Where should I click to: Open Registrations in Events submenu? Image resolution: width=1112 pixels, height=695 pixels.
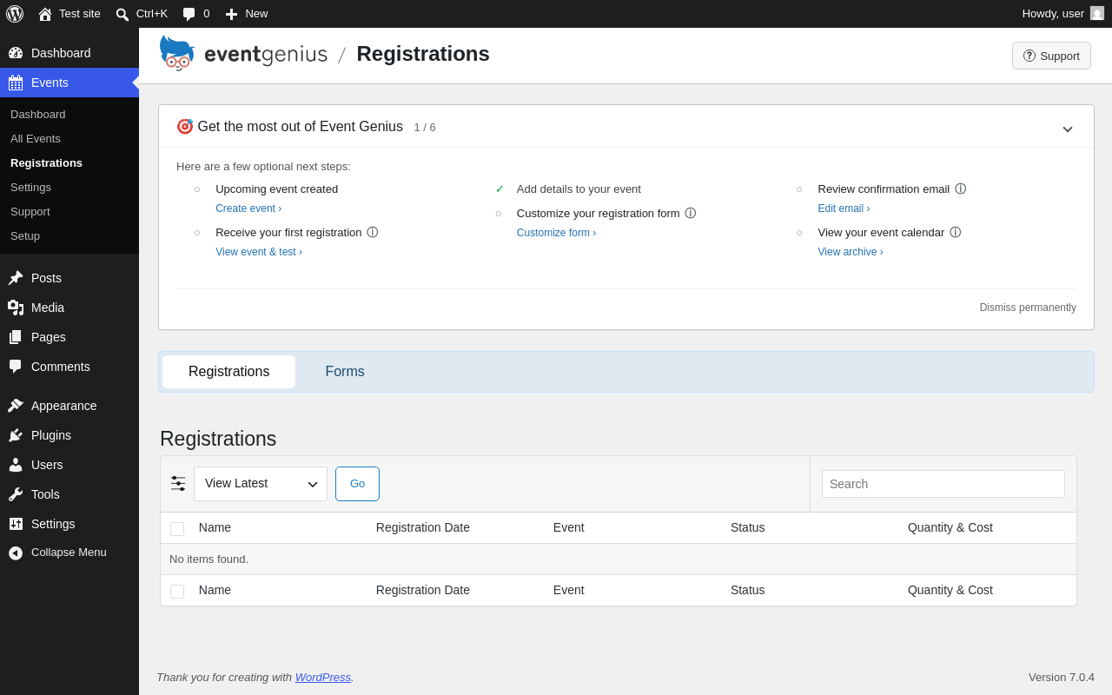(x=46, y=163)
